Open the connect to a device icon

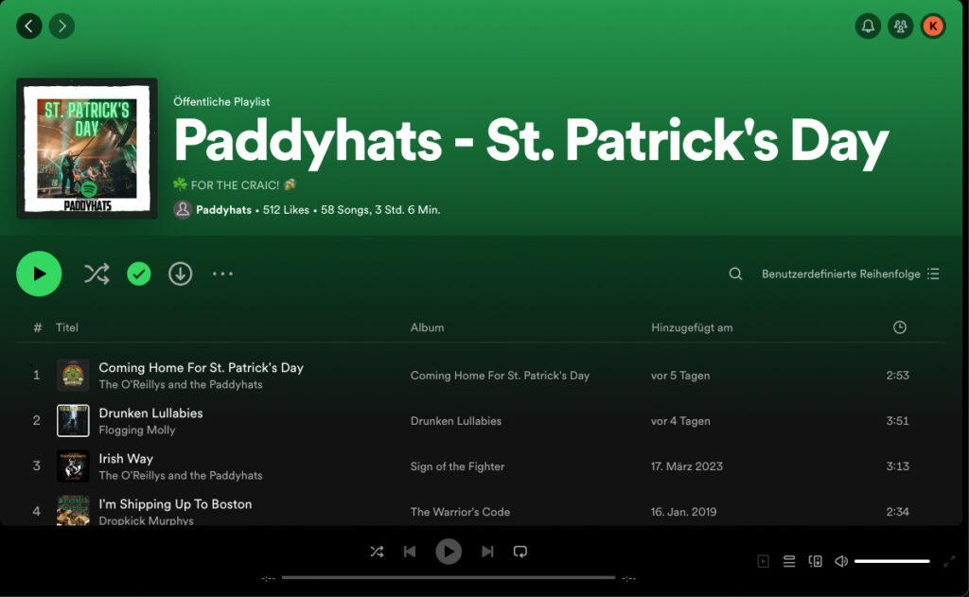click(x=815, y=561)
